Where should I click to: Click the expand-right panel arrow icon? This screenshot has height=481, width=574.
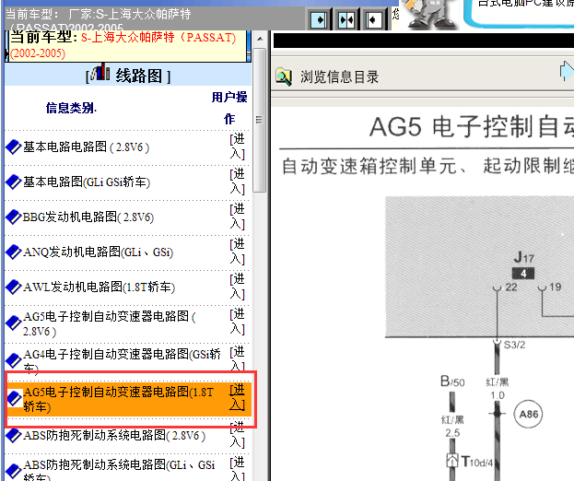tap(318, 19)
